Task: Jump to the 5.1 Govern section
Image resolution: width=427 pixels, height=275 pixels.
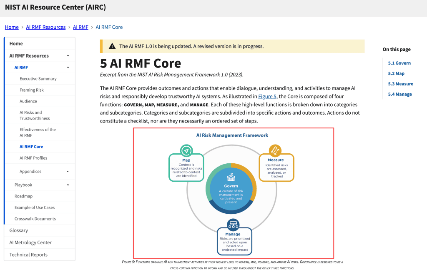Action: [399, 63]
